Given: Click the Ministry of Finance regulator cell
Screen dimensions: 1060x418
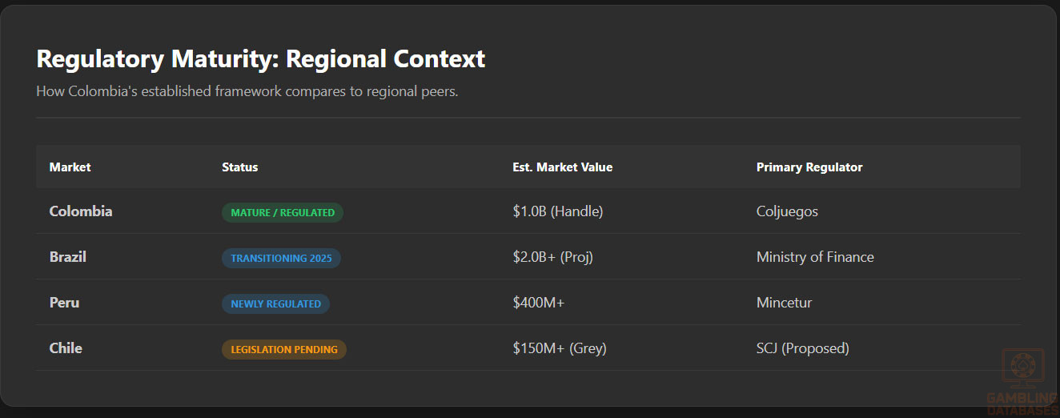Looking at the screenshot, I should tap(815, 257).
